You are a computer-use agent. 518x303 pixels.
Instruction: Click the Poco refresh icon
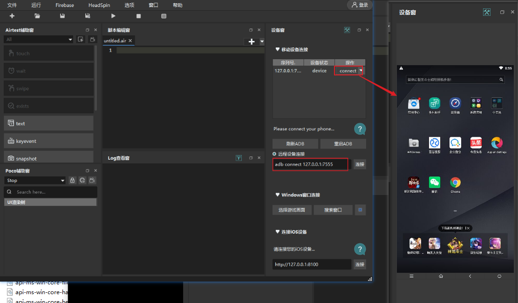(x=82, y=180)
